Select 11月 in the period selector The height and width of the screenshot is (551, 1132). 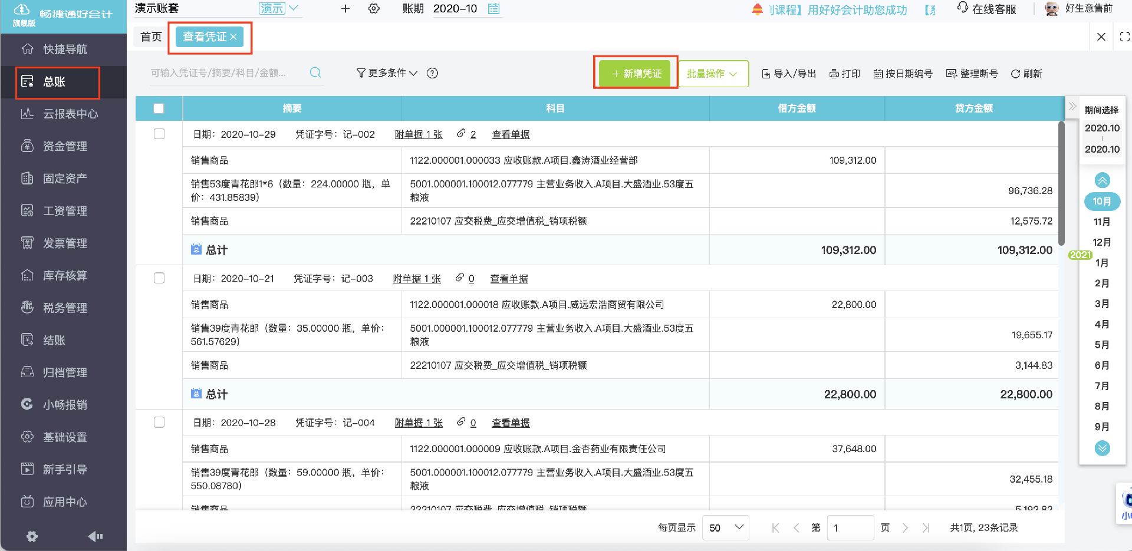click(x=1101, y=222)
